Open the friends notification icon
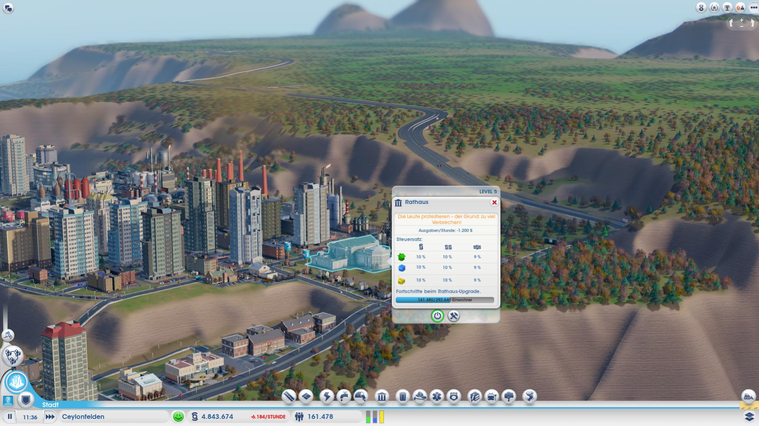Viewport: 759px width, 426px height. tap(740, 8)
